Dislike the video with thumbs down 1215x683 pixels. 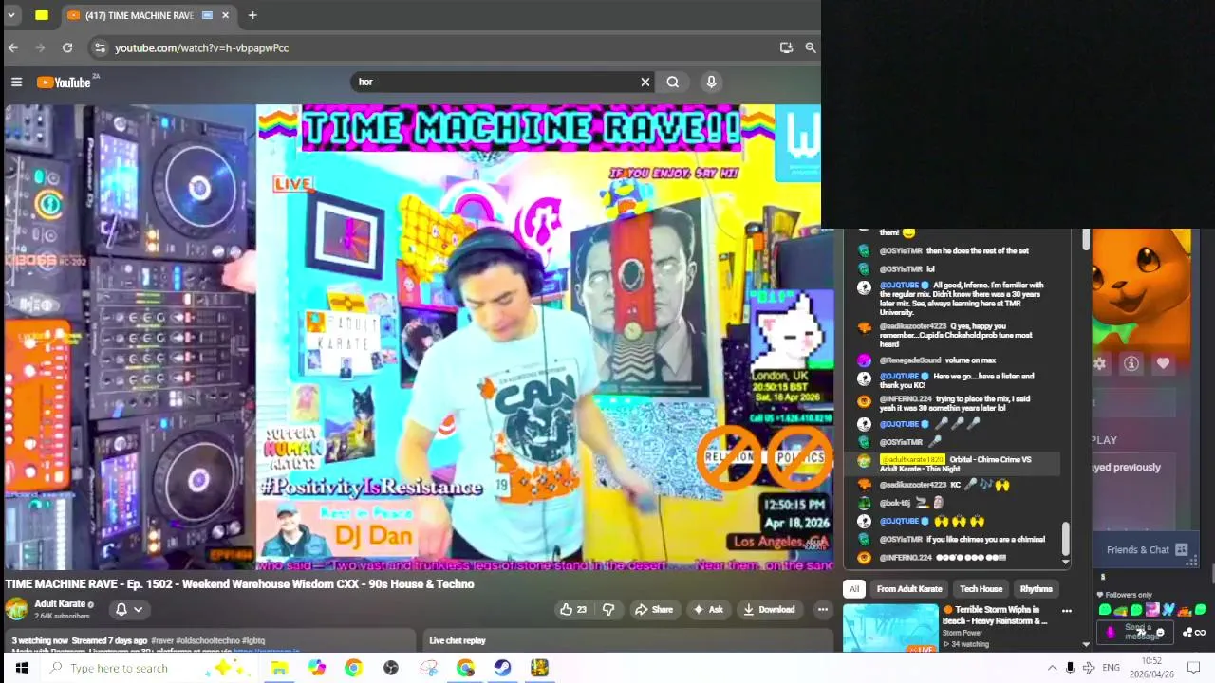pyautogui.click(x=608, y=609)
